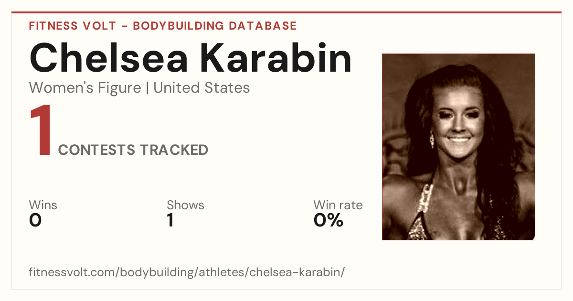Click the Women's Figure category text
Image resolution: width=573 pixels, height=301 pixels.
tap(85, 88)
